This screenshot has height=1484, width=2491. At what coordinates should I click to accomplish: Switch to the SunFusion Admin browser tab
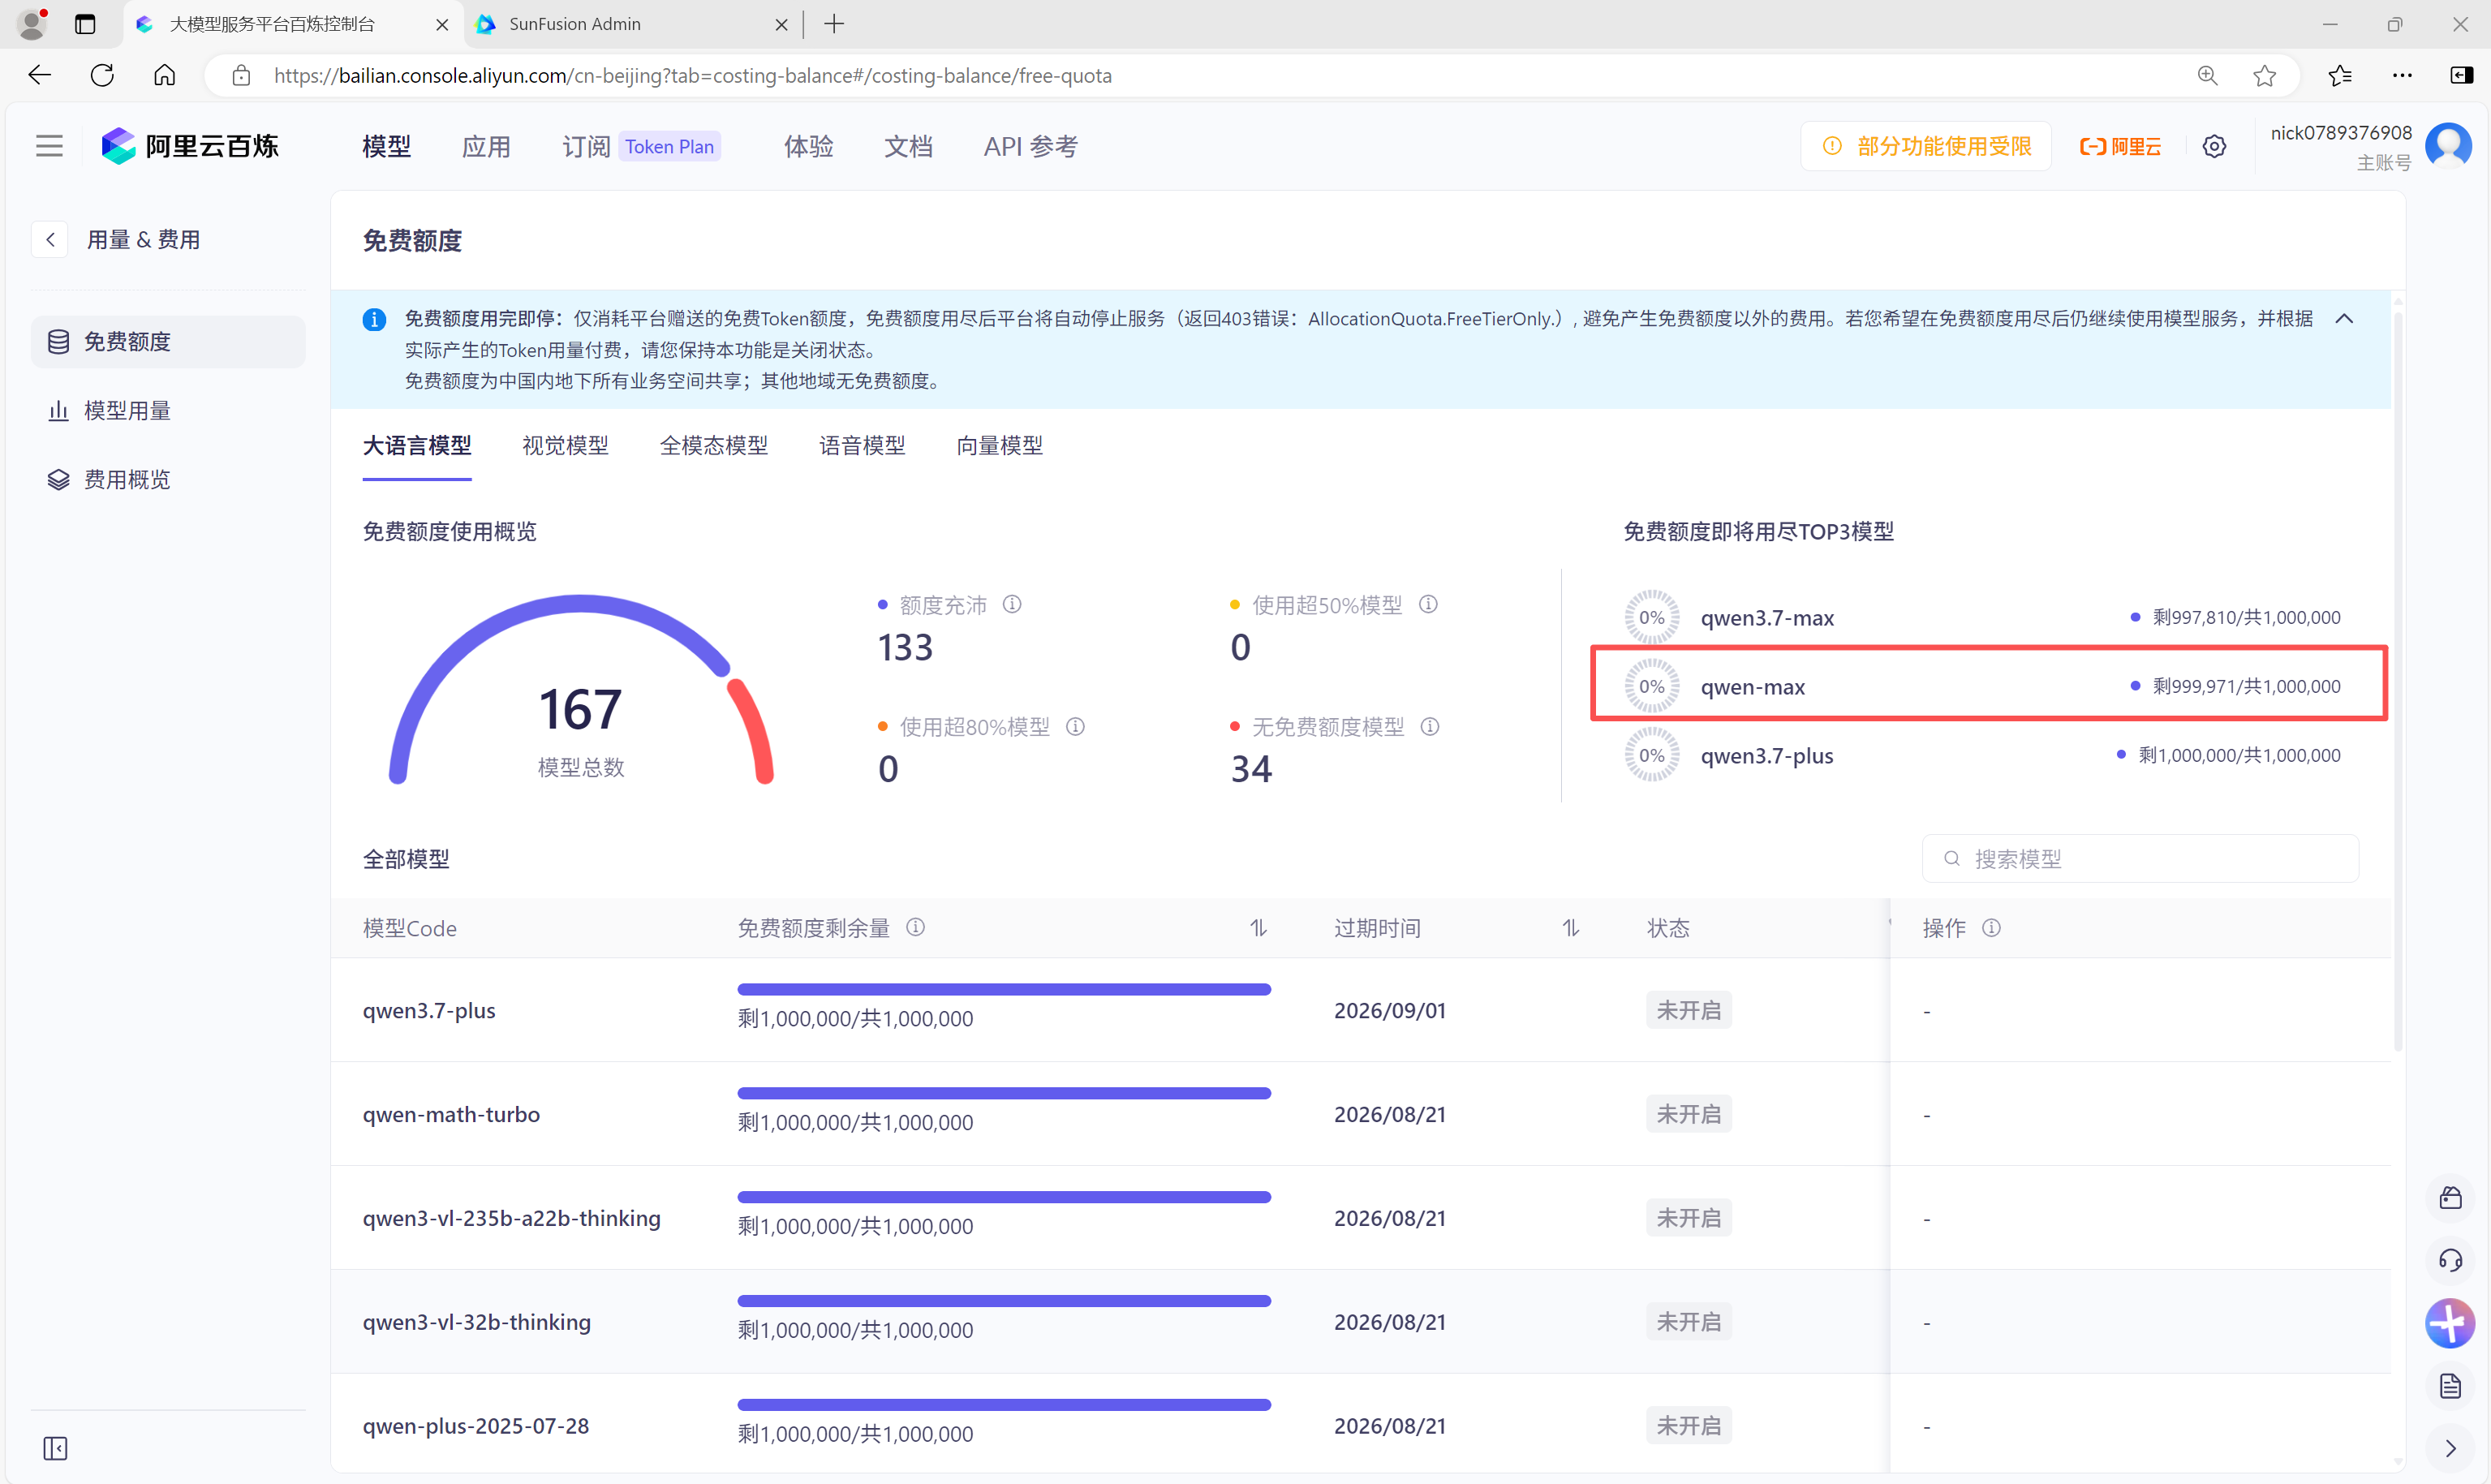coord(632,24)
